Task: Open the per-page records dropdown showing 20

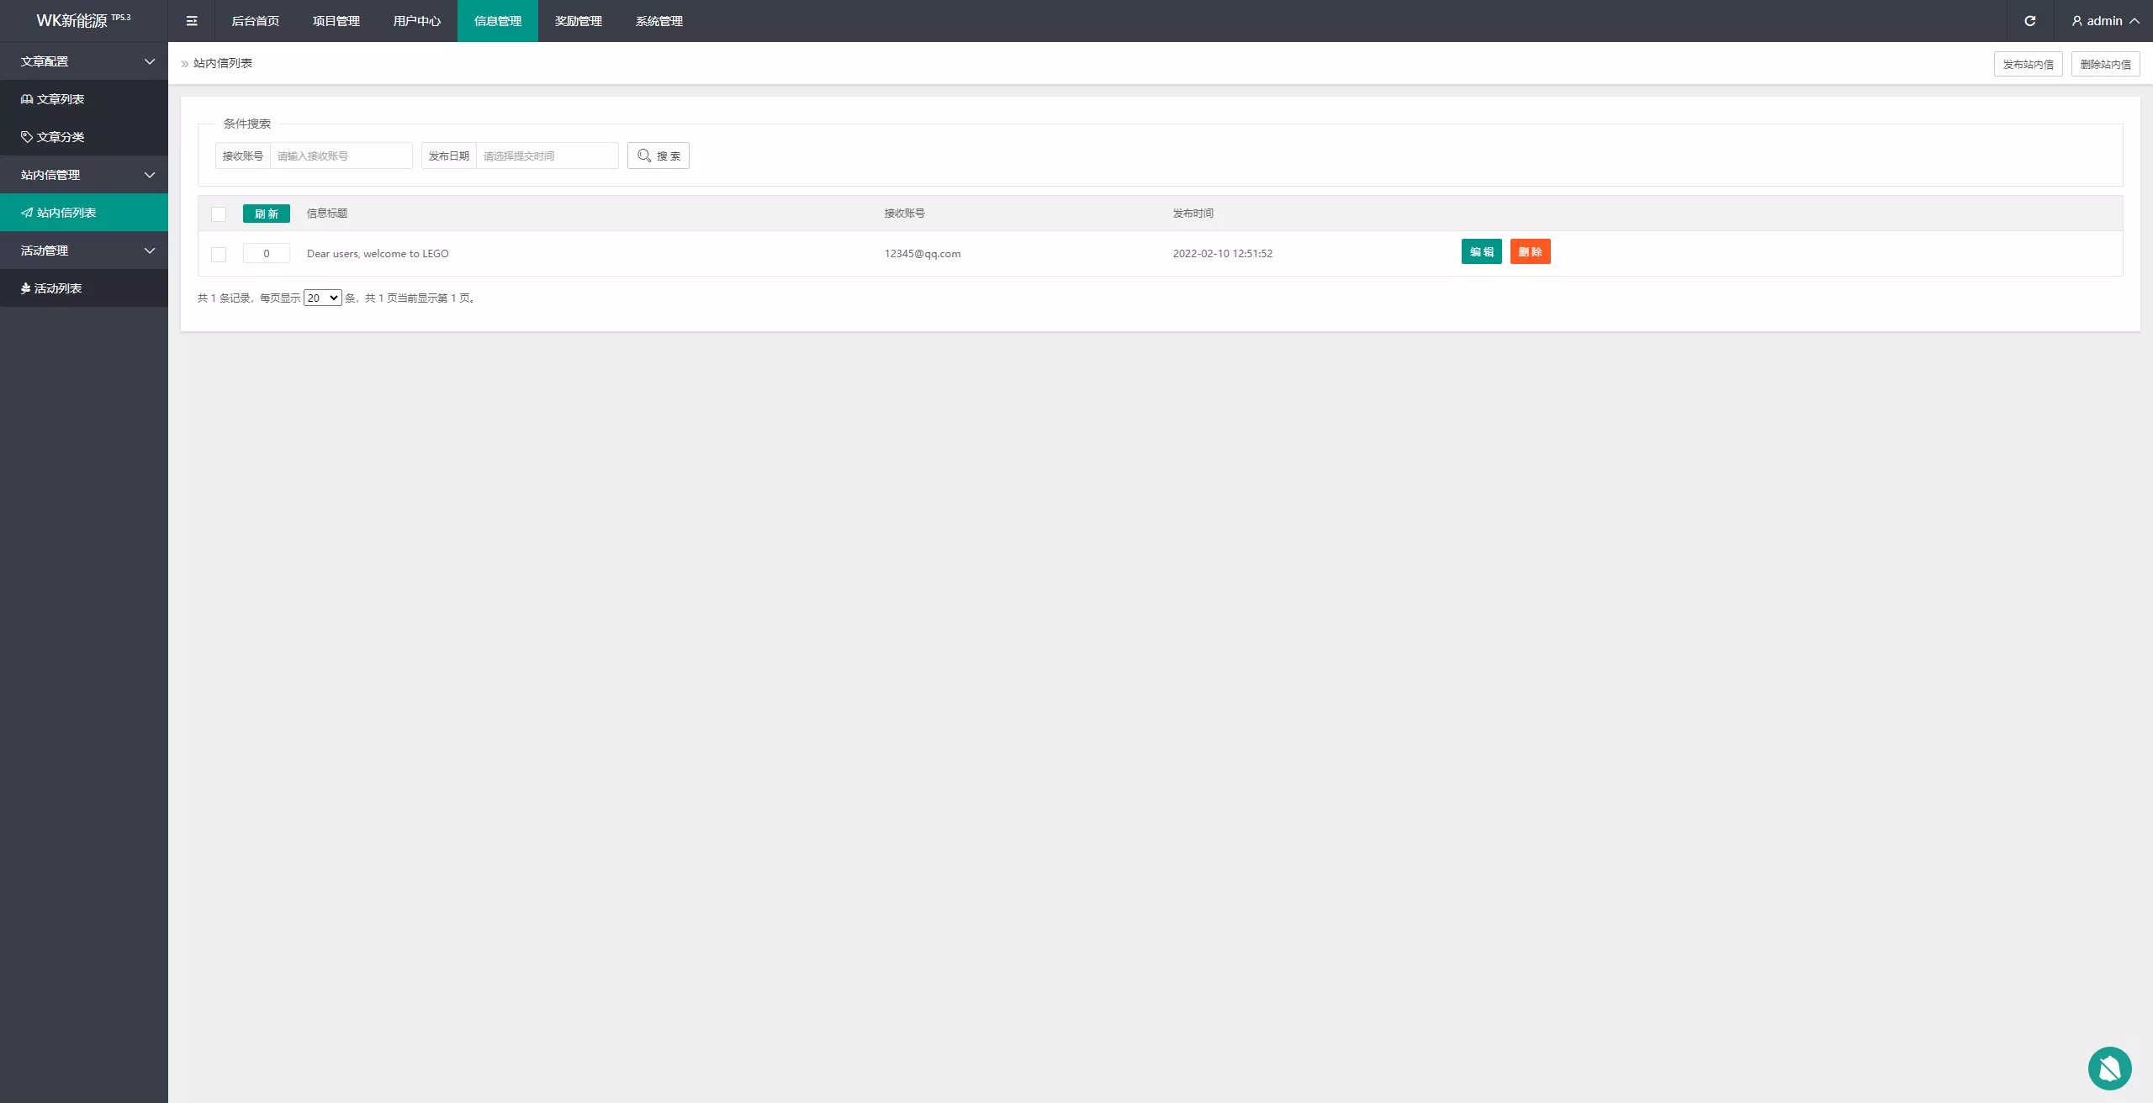Action: click(323, 298)
